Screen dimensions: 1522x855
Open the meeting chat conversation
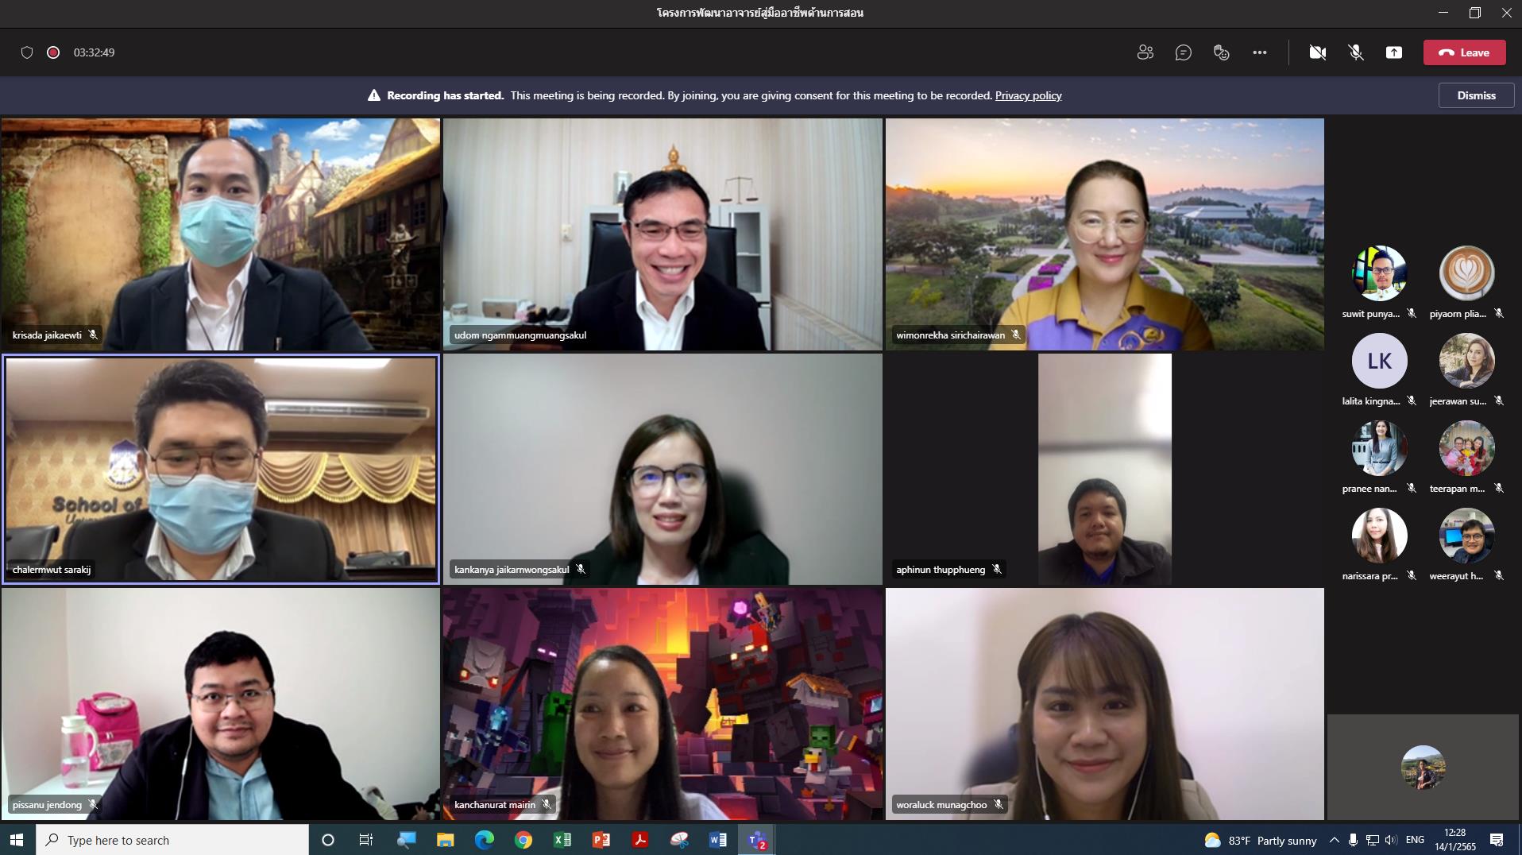[1183, 52]
